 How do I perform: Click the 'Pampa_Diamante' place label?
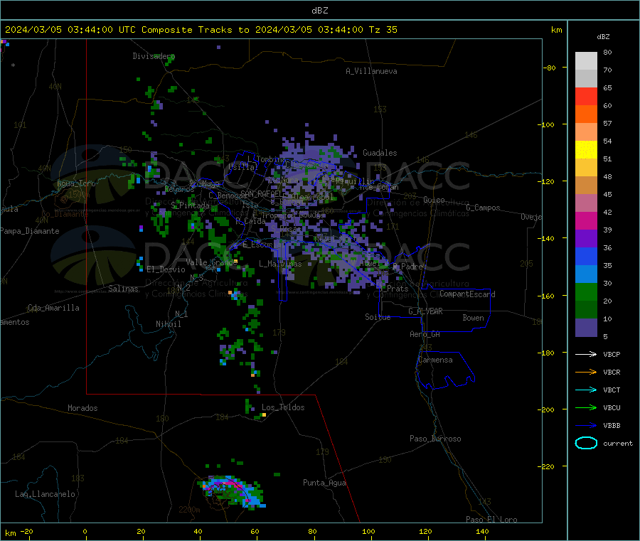30,231
